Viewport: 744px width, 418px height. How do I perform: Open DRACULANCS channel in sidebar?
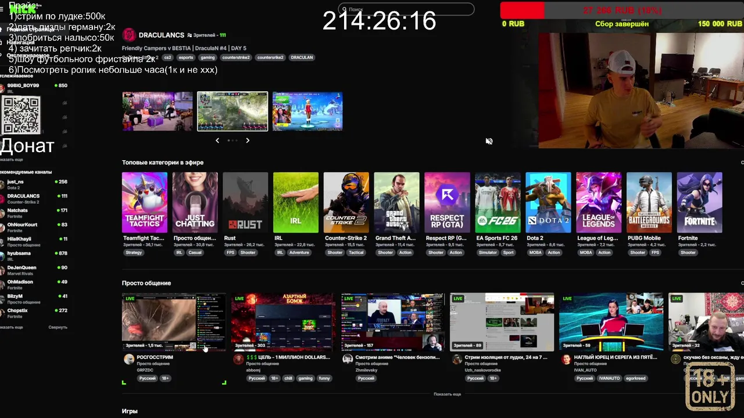click(34, 199)
